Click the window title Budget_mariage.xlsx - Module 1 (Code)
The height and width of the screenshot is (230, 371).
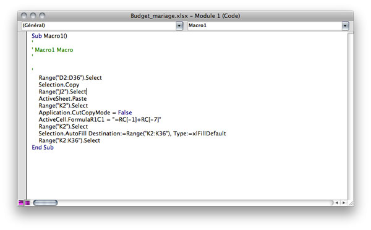click(185, 16)
